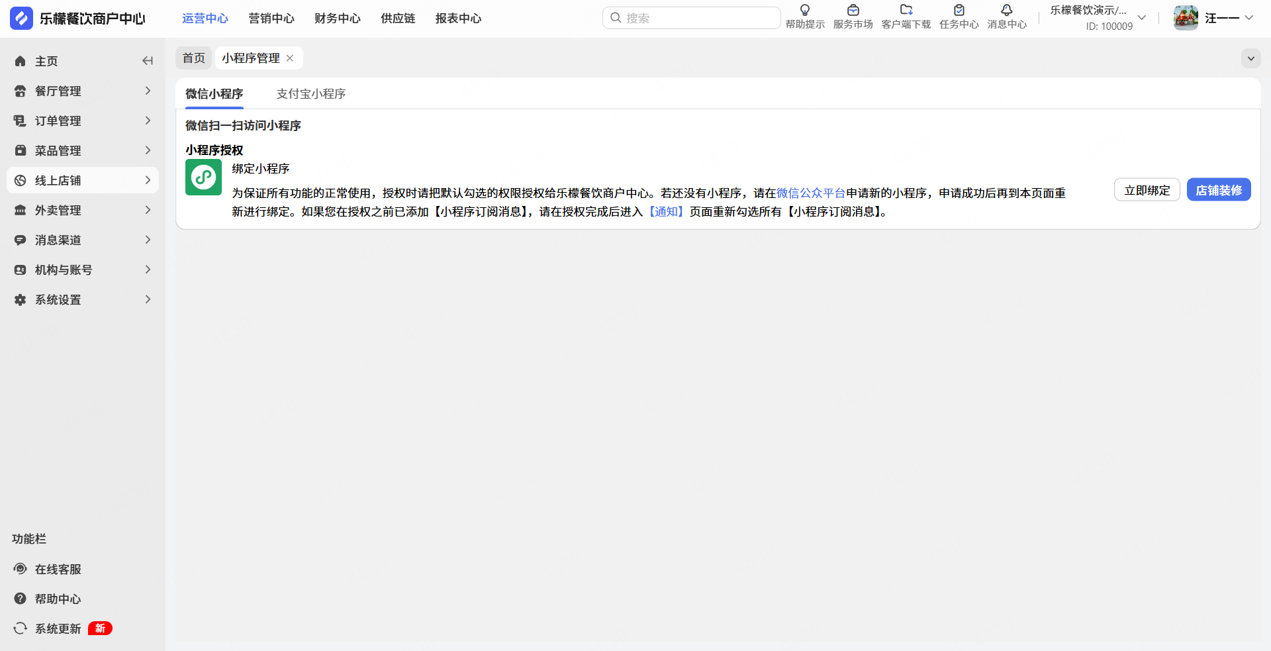Click the green WeChat mini program icon
This screenshot has height=651, width=1271.
click(x=203, y=177)
